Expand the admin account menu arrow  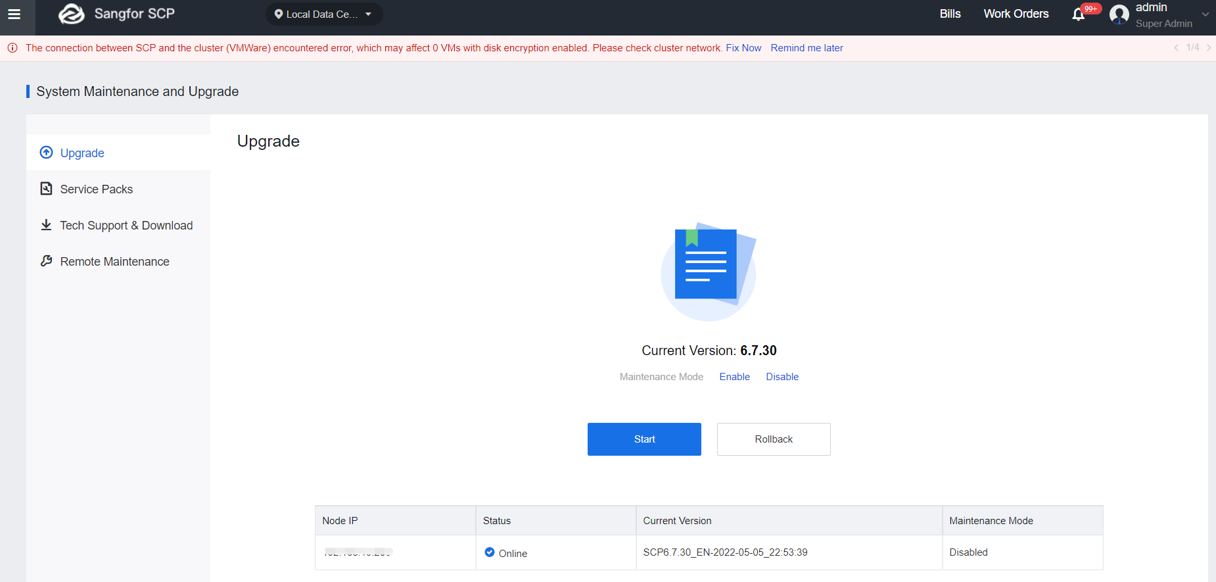click(x=1205, y=14)
